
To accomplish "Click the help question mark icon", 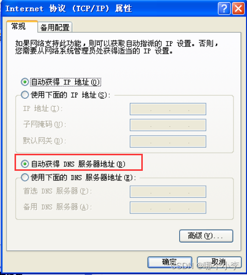I will click(x=224, y=8).
